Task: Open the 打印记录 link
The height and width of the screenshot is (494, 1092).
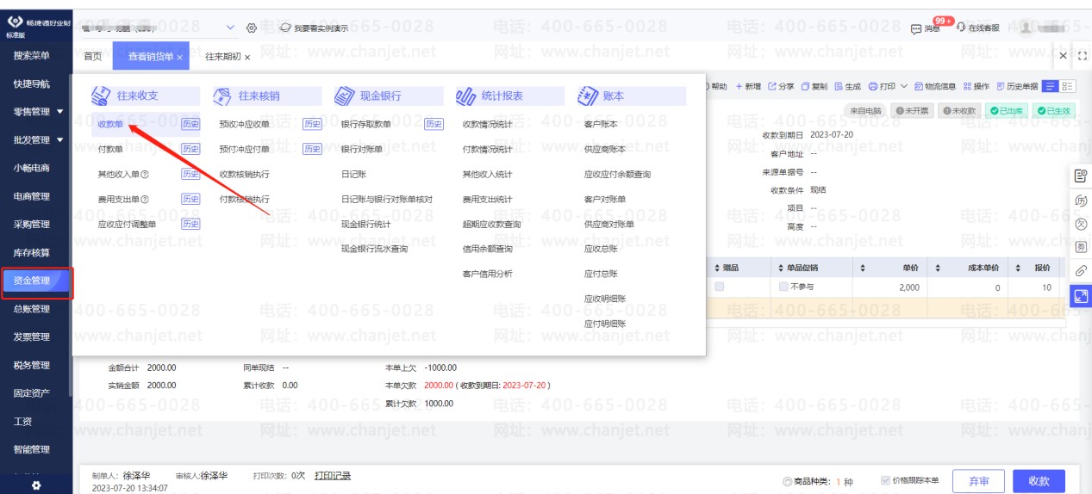Action: tap(333, 475)
